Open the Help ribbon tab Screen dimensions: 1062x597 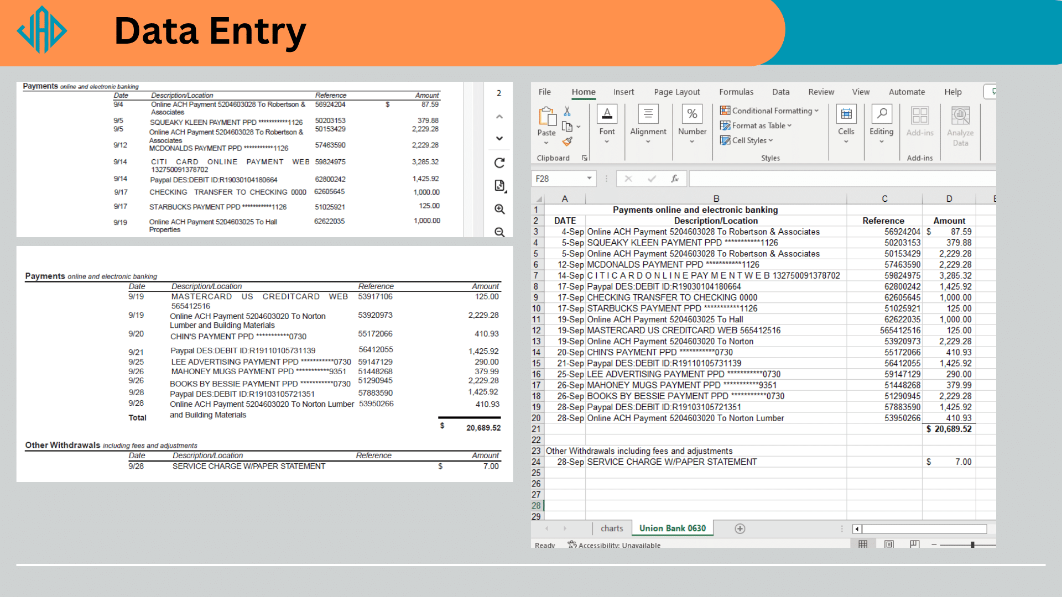[952, 92]
